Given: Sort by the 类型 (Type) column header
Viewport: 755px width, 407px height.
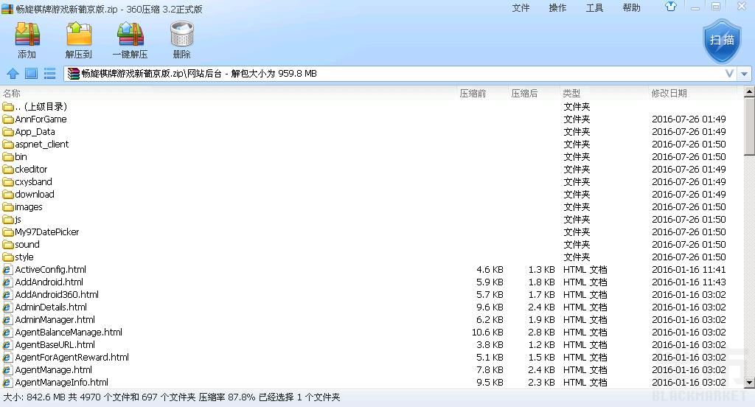Looking at the screenshot, I should point(604,93).
